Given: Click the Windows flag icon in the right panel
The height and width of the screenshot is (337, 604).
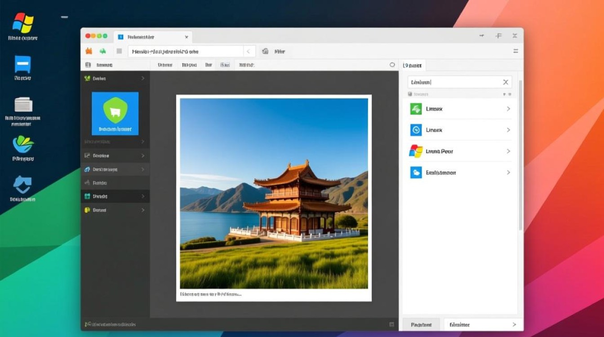Looking at the screenshot, I should point(416,151).
